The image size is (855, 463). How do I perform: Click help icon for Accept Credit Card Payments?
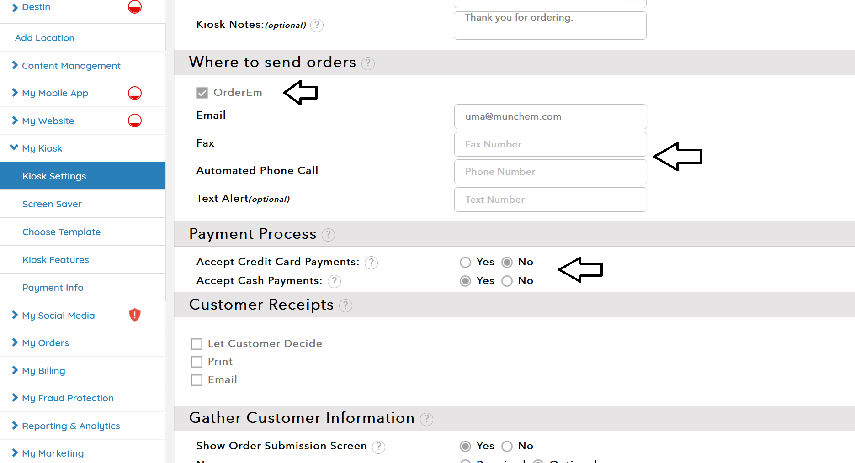point(371,263)
